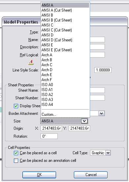Select ANSI D (Cut Sheet) entry
Image resolution: width=129 pixels, height=182 pixels.
[65, 40]
